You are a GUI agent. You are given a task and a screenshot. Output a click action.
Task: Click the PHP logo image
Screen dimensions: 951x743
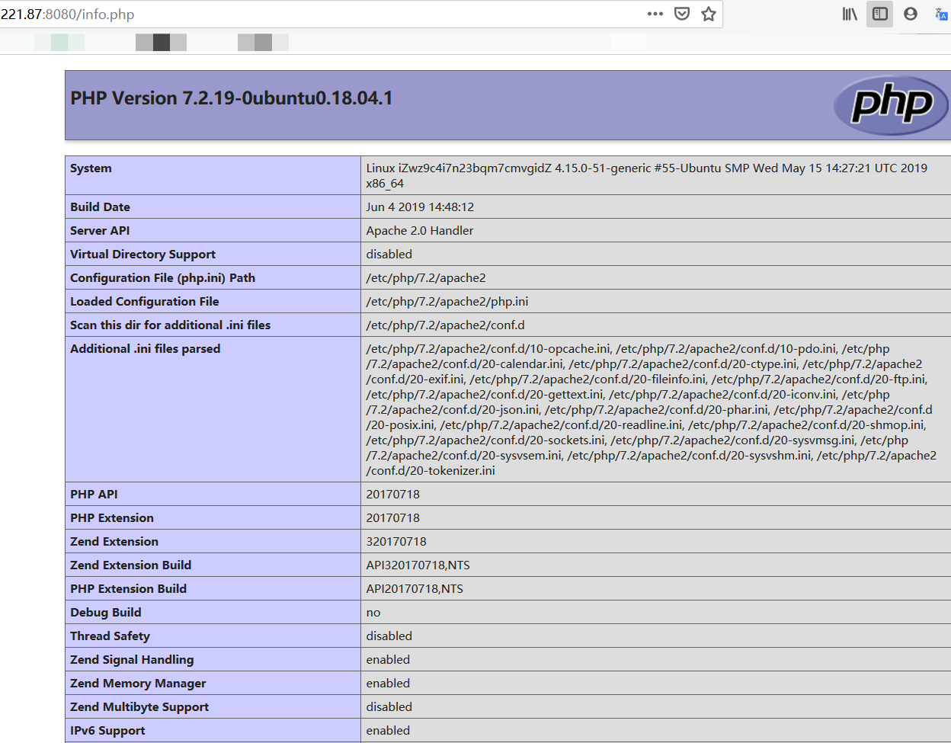[892, 105]
